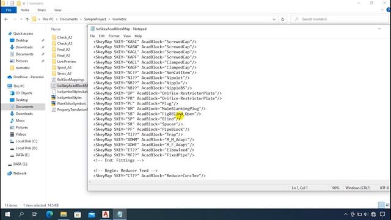391x220 pixels.
Task: Select the Final_A2 folder
Action: pos(64,50)
